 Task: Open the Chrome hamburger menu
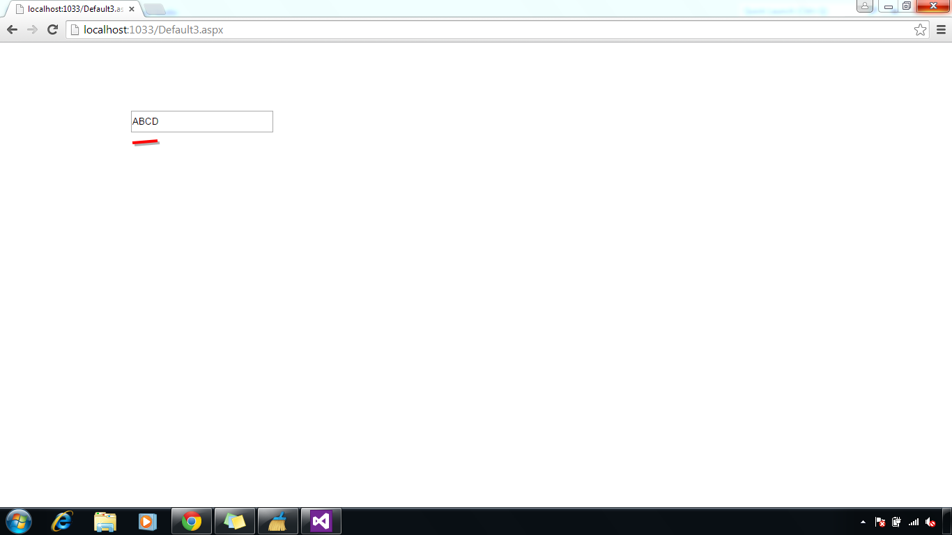point(941,29)
